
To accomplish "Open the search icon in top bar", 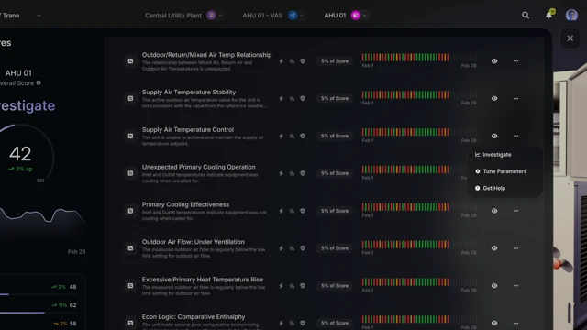I will point(526,16).
